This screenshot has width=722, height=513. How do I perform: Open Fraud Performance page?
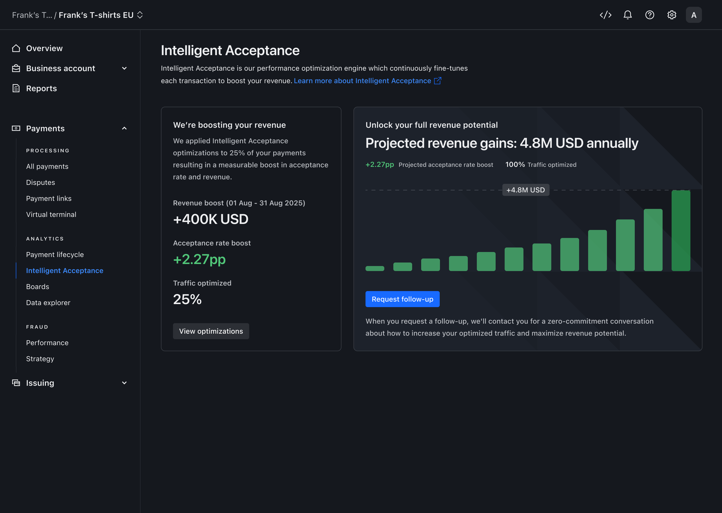[x=47, y=343]
